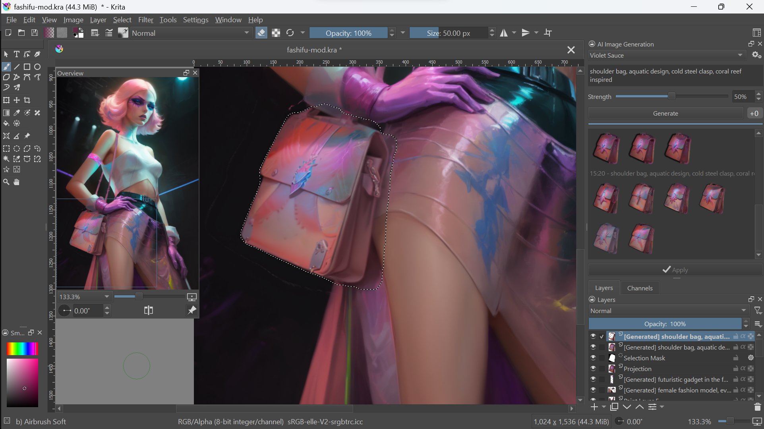Click mirror view button in Overview
This screenshot has height=429, width=764.
click(x=149, y=311)
